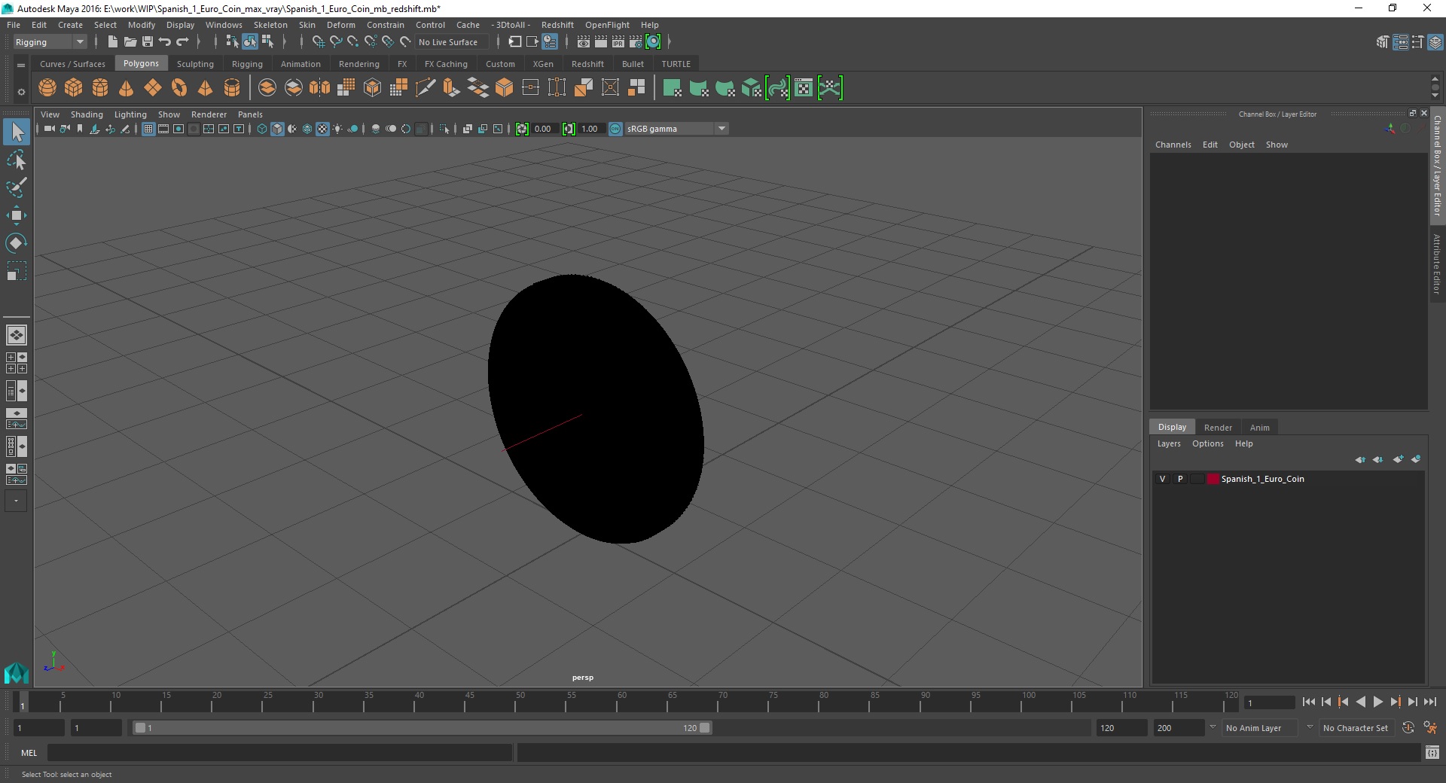Open the sRGB gamma view transform dropdown
Screen dimensions: 1446x783
(676, 129)
